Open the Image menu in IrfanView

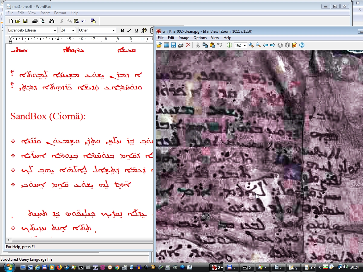pos(184,38)
